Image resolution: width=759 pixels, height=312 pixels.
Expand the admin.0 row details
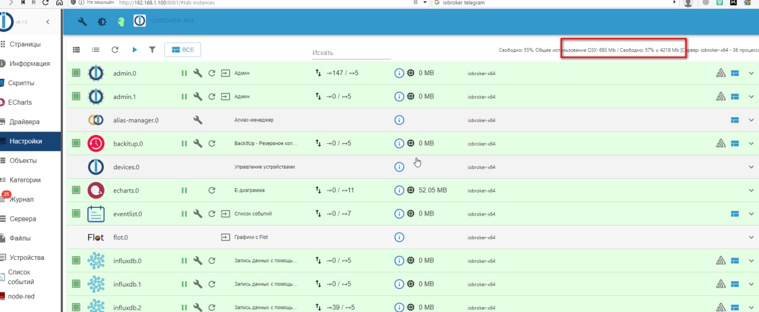751,73
